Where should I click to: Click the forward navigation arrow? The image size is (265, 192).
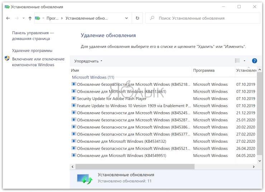click(x=16, y=18)
